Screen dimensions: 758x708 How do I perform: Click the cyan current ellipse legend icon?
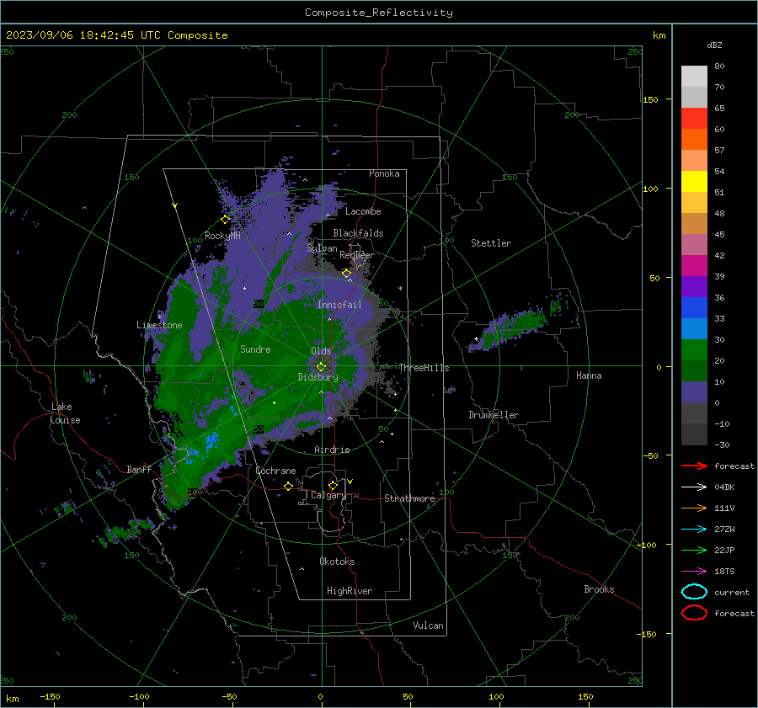[694, 592]
